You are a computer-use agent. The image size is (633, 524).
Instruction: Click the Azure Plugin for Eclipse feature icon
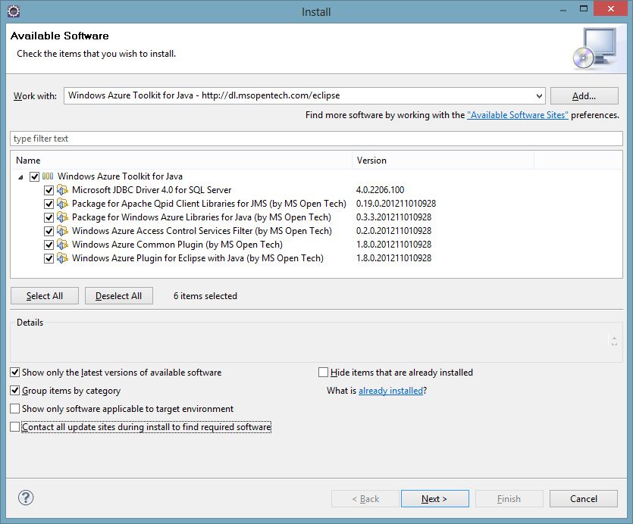[63, 258]
